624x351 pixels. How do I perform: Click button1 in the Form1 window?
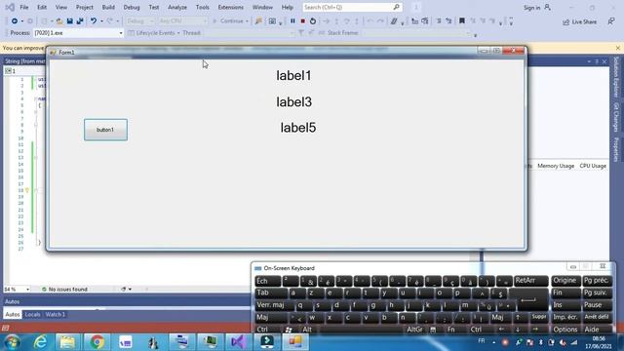click(105, 130)
